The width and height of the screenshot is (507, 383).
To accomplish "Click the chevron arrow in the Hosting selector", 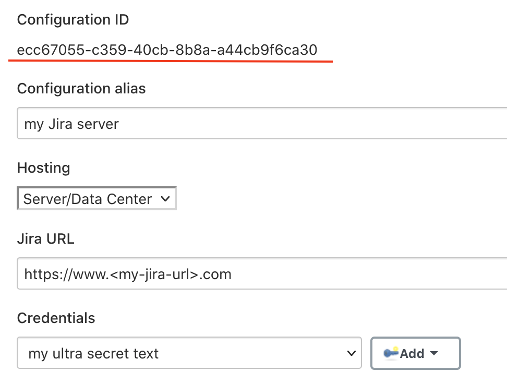I will [x=165, y=199].
